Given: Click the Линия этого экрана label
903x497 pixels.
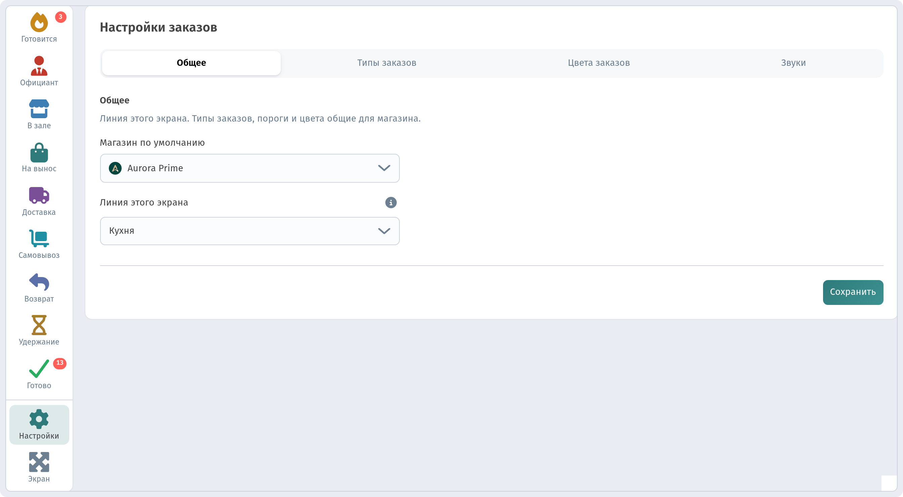Looking at the screenshot, I should point(144,202).
